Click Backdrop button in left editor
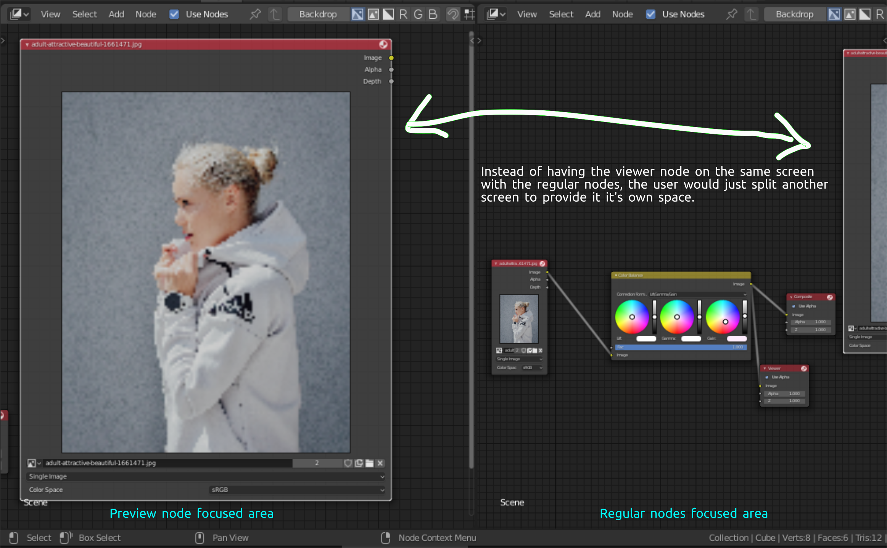The height and width of the screenshot is (548, 887). (318, 14)
